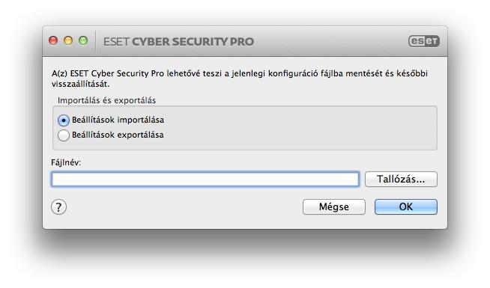Click the Beállítások importálása label text
Screen dimensions: 490x288
click(x=118, y=120)
